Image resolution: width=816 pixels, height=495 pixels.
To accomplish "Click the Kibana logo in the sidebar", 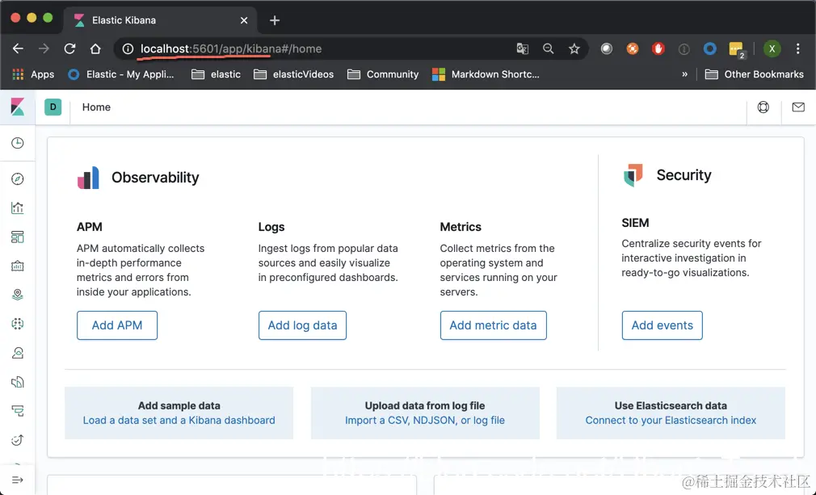I will (17, 107).
